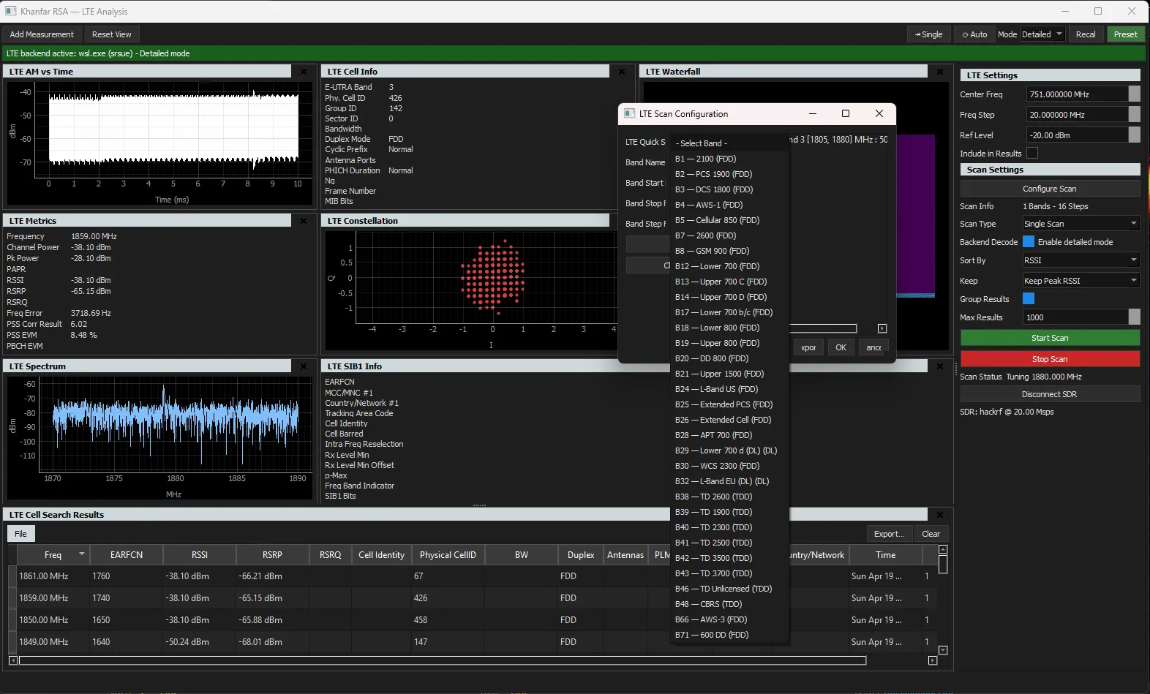
Task: Open the File menu in search results
Action: pyautogui.click(x=20, y=534)
